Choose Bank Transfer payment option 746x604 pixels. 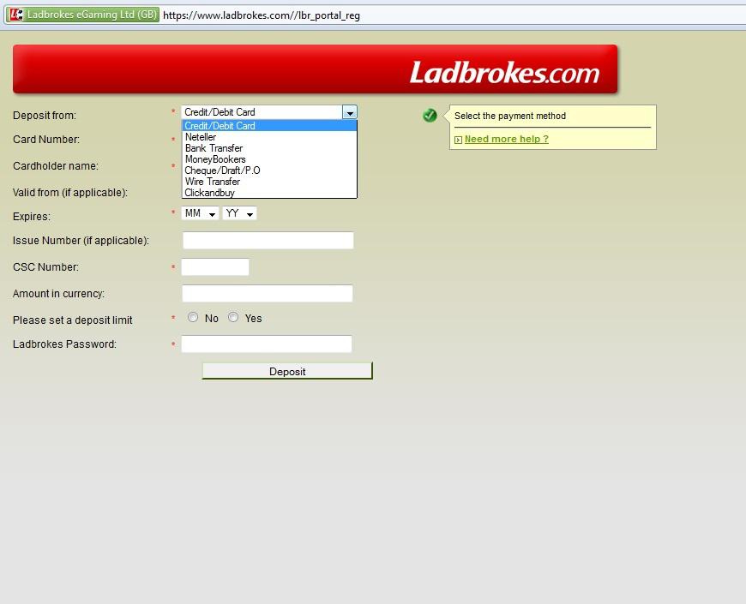coord(214,148)
